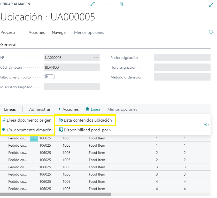Viewport: 217px width, 198px height.
Task: Click Menos opciones in the top bar
Action: pyautogui.click(x=89, y=33)
